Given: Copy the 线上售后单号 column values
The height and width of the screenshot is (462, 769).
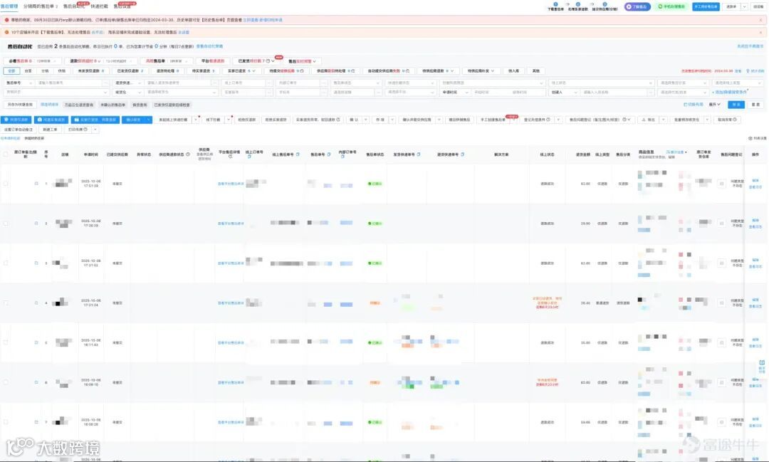Looking at the screenshot, I should [x=298, y=154].
